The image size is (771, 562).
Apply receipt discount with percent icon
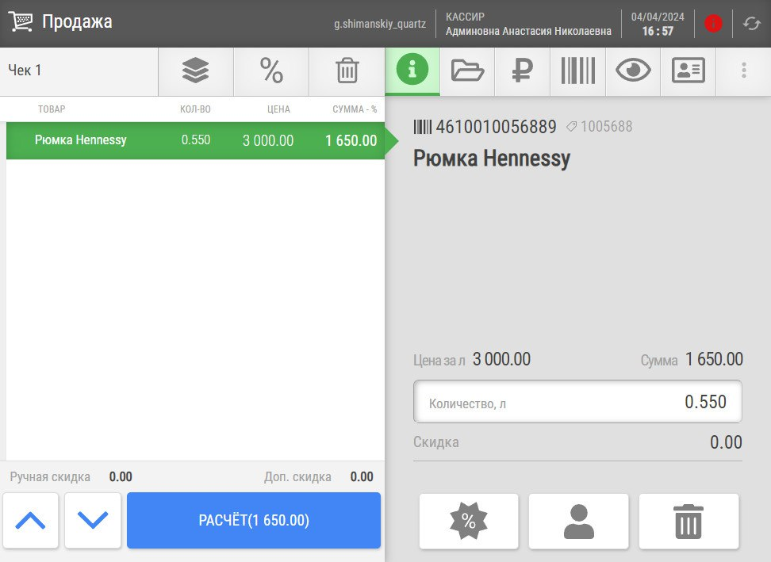pos(271,71)
